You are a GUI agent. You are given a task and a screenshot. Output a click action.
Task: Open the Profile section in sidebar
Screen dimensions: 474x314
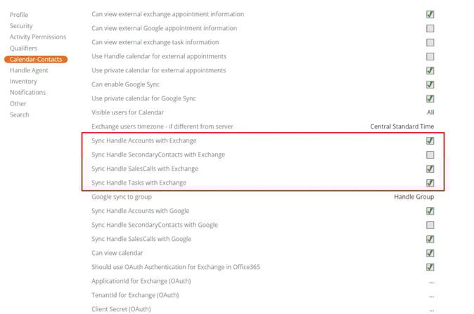(x=20, y=15)
